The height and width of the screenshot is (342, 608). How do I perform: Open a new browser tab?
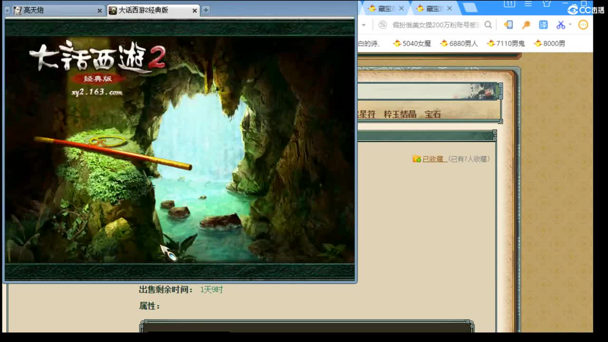[x=470, y=8]
